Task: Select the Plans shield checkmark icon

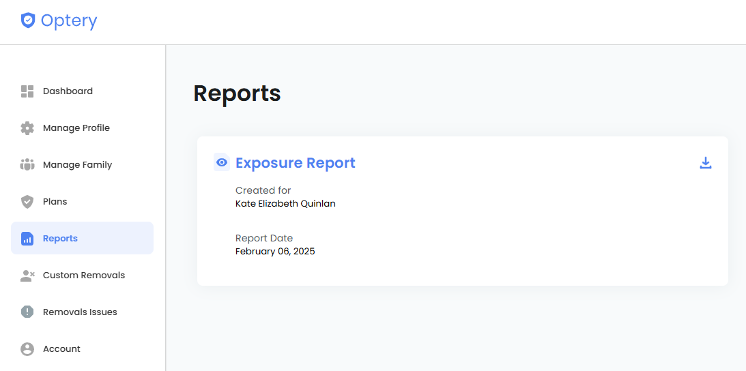Action: (27, 202)
